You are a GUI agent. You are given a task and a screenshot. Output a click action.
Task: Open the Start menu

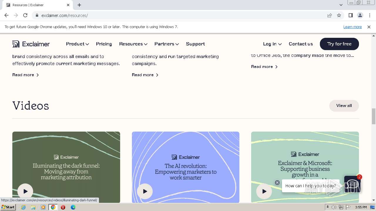tap(8, 207)
